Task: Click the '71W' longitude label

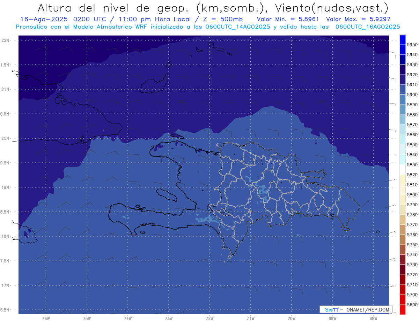Action: tap(250, 318)
